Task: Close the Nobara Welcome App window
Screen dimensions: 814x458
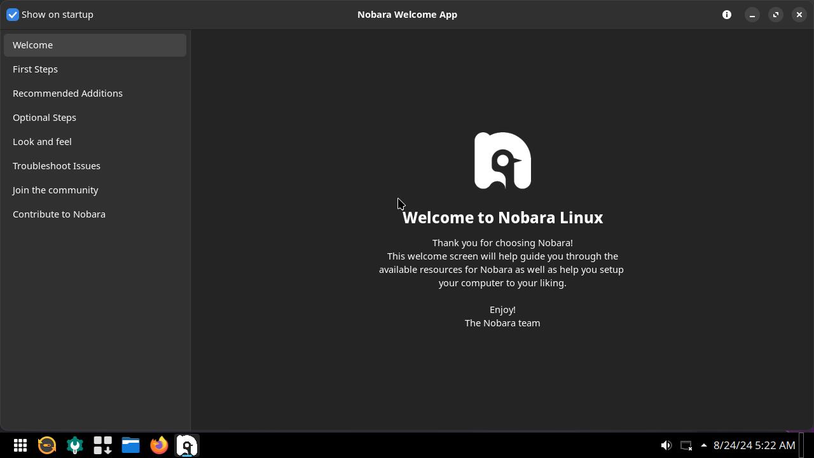Action: tap(799, 15)
